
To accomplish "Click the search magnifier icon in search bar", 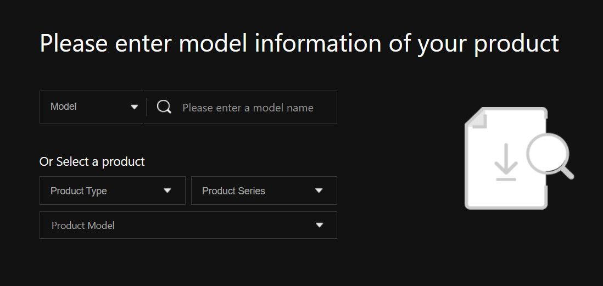I will (164, 107).
